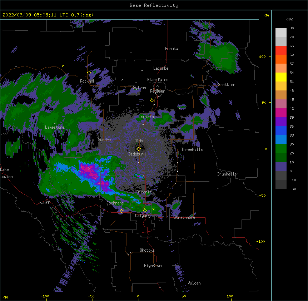Click the Strathmore label
Image resolution: width=308 pixels, height=301 pixels.
[x=184, y=217]
